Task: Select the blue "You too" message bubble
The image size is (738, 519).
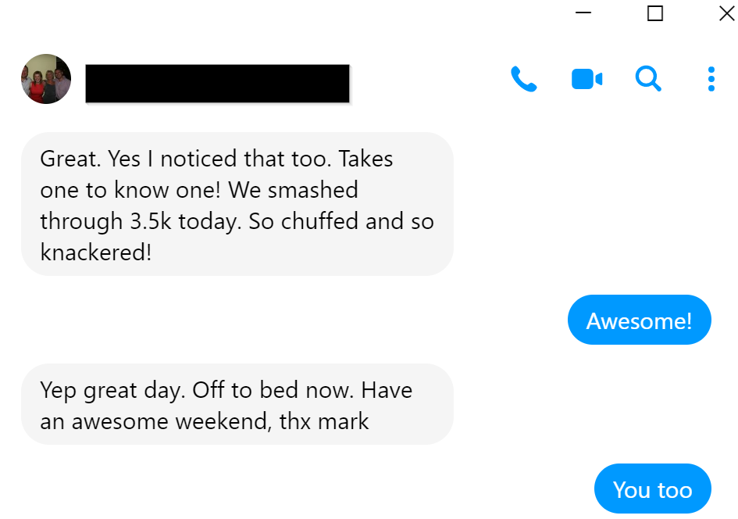Action: [x=652, y=489]
